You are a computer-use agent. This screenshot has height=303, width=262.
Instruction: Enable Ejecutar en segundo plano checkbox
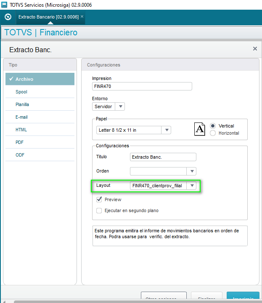click(99, 210)
